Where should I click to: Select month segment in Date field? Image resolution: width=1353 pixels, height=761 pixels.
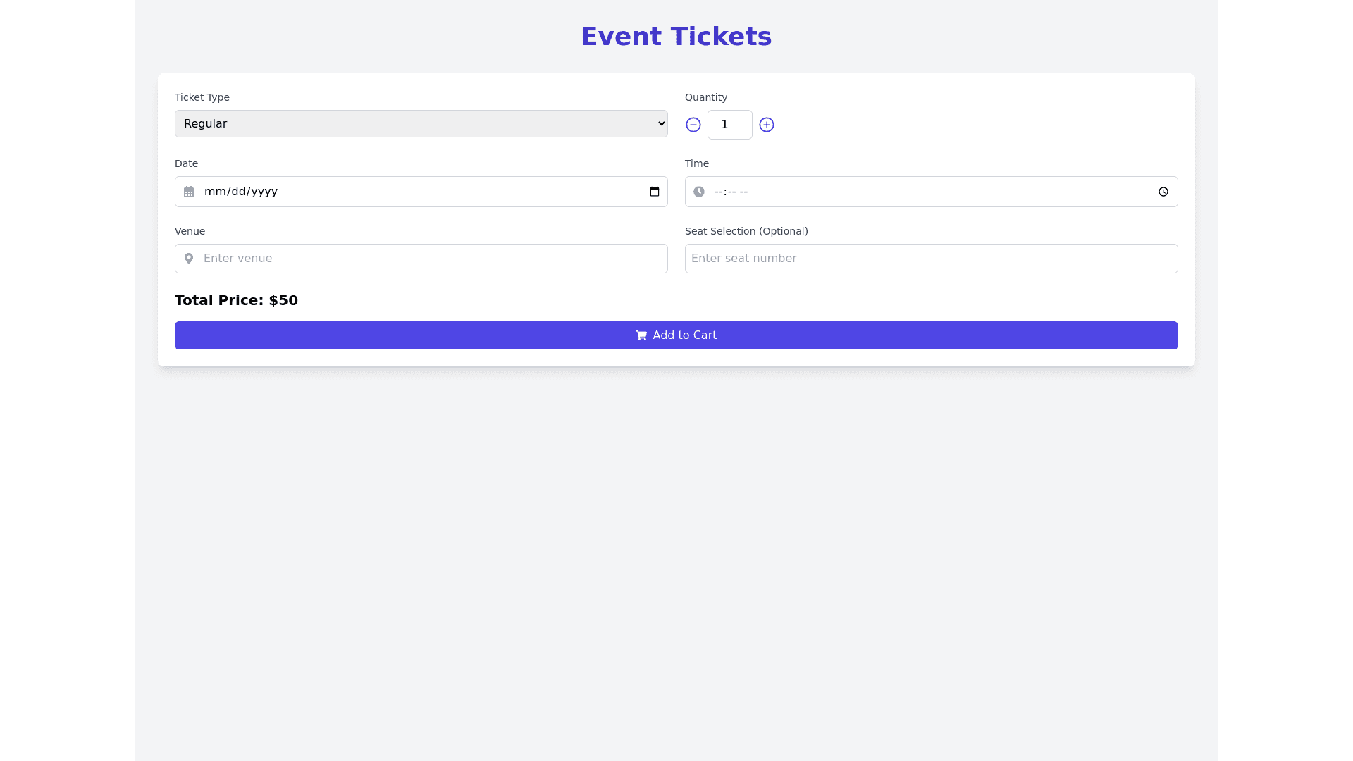pos(212,192)
